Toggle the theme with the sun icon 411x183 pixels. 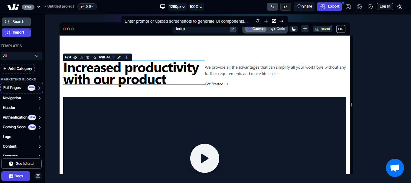400,6
